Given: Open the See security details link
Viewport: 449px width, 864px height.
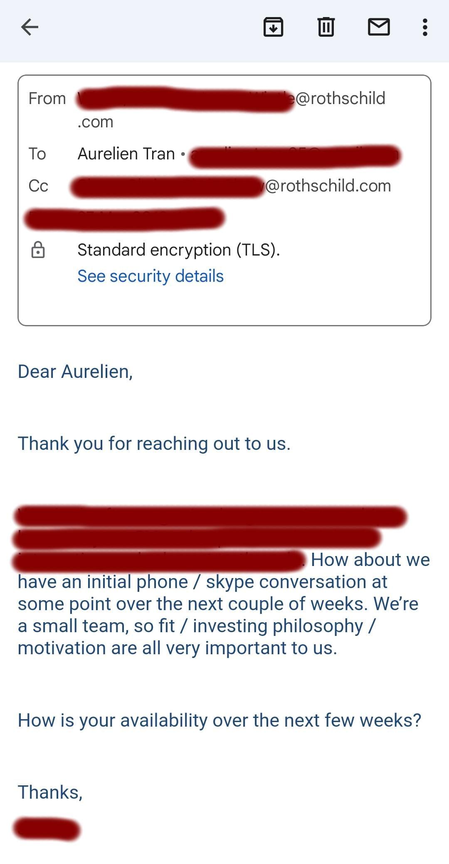Looking at the screenshot, I should coord(150,276).
